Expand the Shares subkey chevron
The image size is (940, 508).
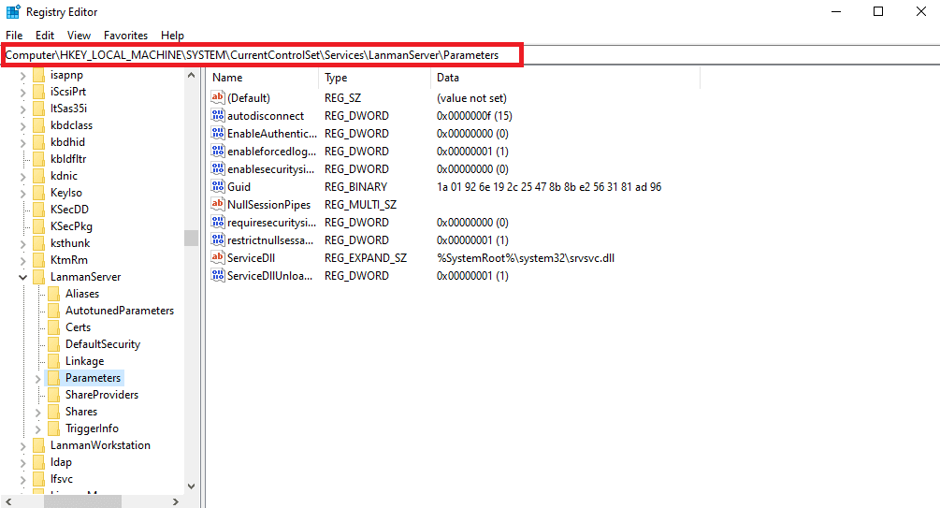coord(37,412)
